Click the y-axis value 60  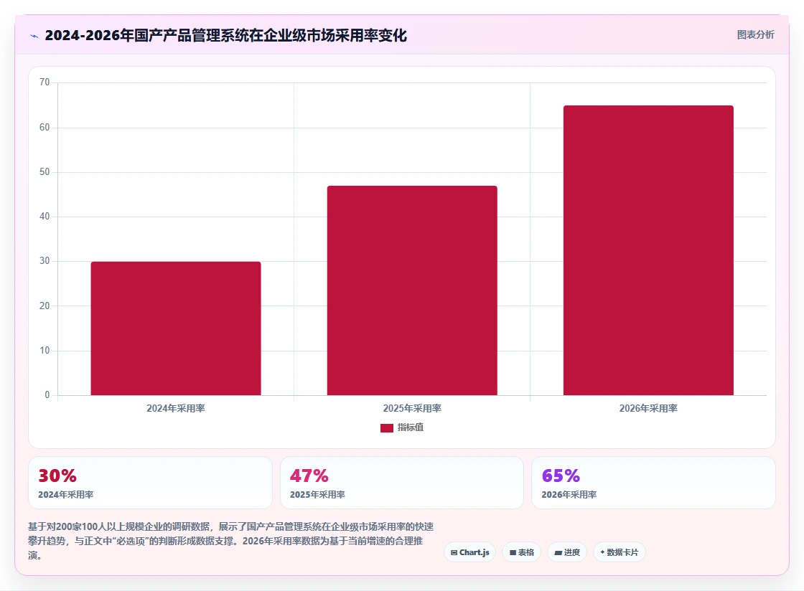click(45, 127)
